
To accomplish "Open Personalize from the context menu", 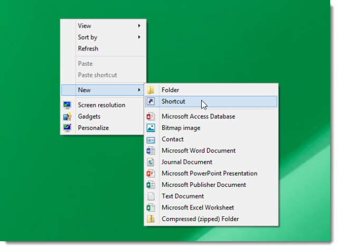I will pos(93,128).
